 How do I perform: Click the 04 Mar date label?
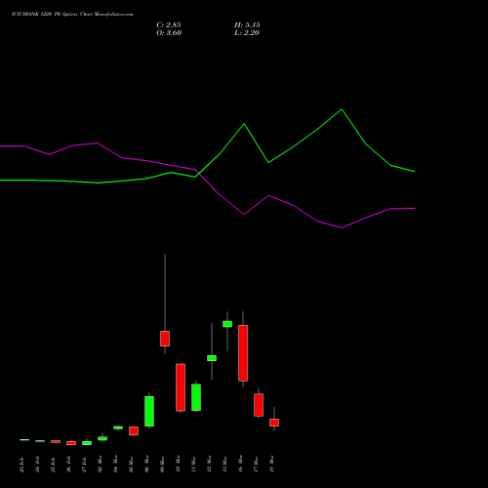[x=115, y=464]
